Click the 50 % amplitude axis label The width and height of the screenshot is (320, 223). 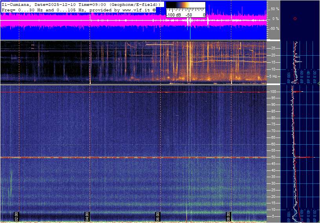275,9
